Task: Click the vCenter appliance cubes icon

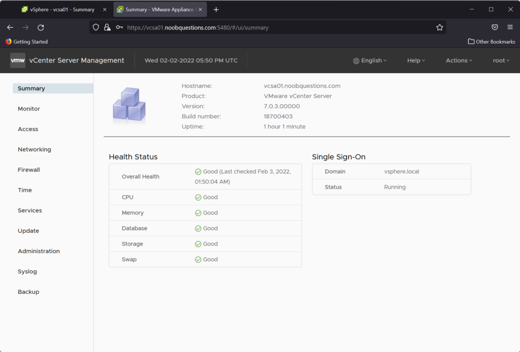Action: click(x=129, y=104)
